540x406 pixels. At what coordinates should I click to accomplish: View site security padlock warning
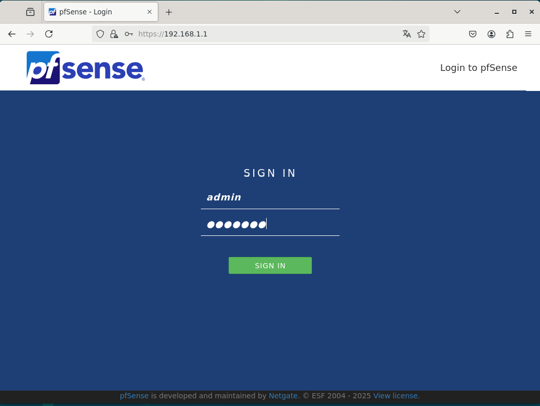pos(114,34)
